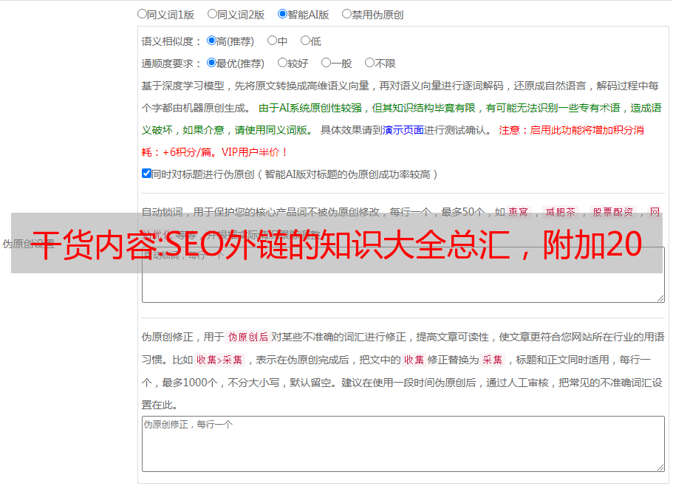
Task: Click the 伪原创设置 section label
Action: pyautogui.click(x=28, y=244)
